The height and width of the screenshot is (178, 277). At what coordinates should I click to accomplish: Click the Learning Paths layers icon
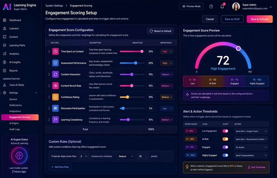[4, 45]
